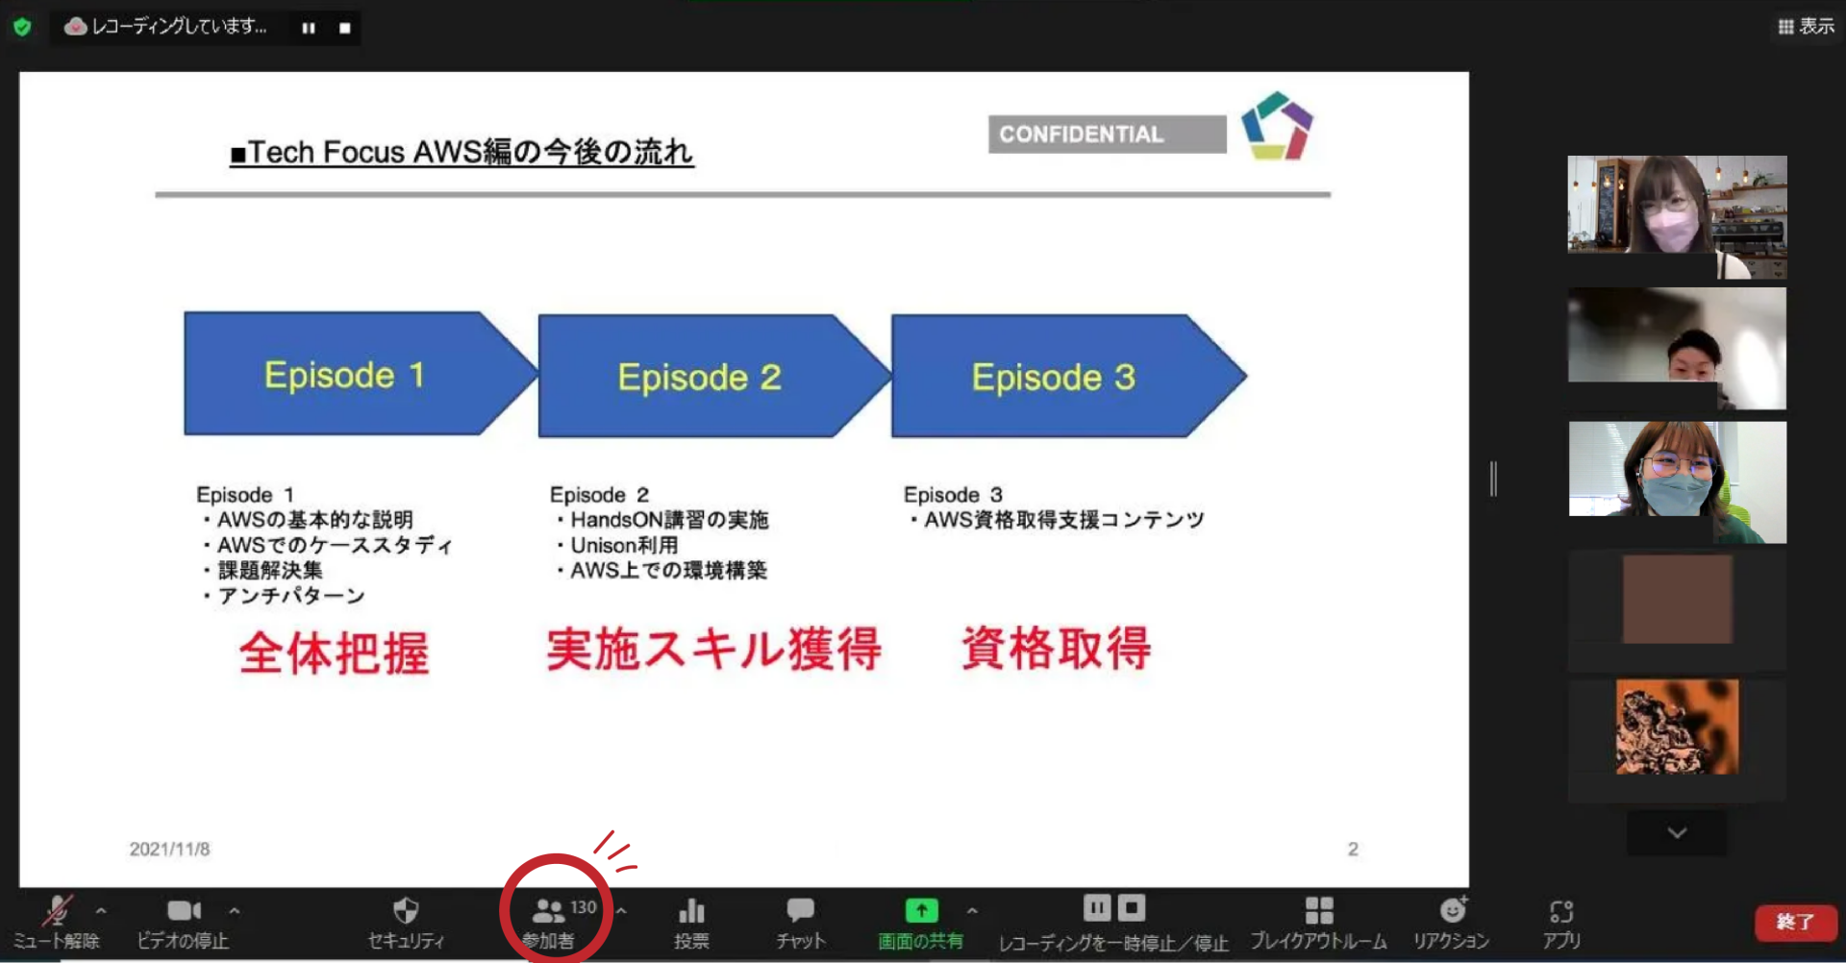Click the green encryption shield icon

point(22,27)
